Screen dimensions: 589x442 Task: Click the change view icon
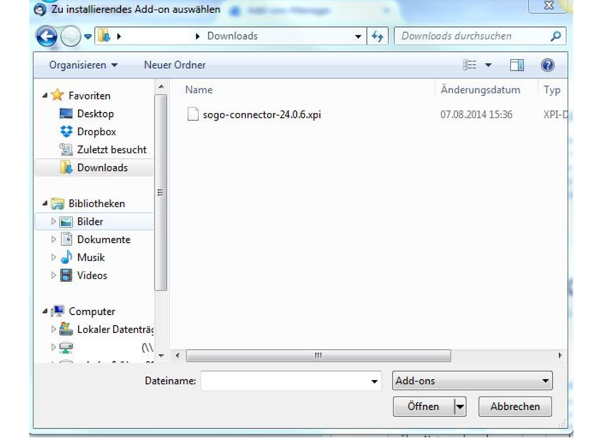pos(470,66)
